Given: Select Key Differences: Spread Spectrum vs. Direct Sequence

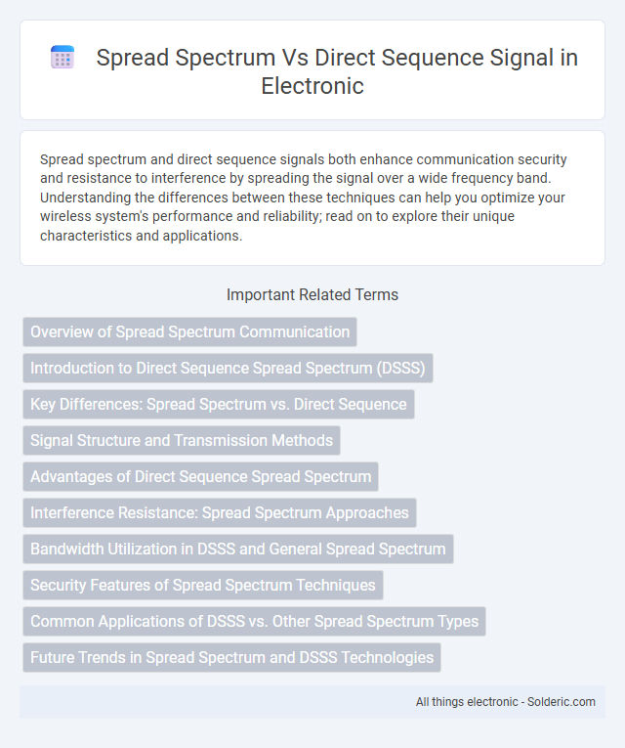Looking at the screenshot, I should [x=219, y=405].
